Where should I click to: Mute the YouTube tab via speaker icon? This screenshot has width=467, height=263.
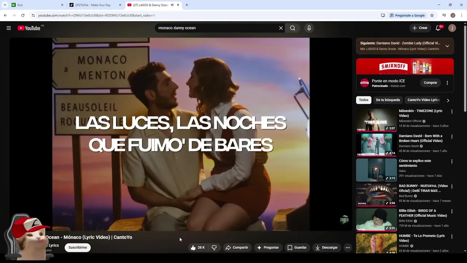172,5
